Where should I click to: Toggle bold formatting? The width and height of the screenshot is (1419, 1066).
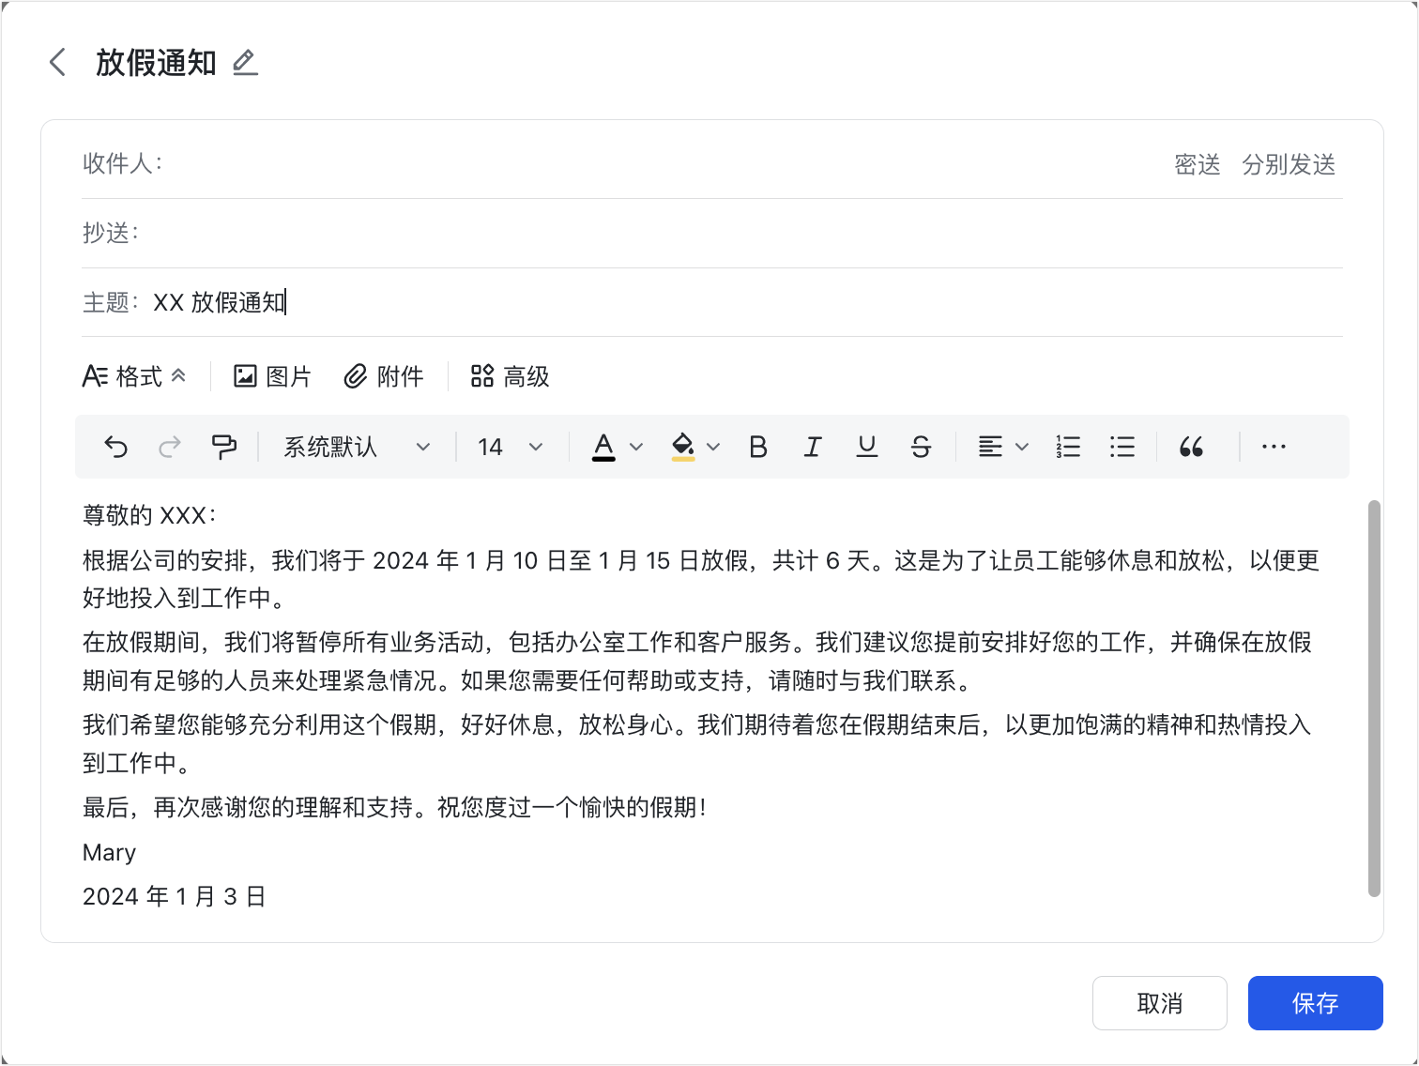[x=758, y=447]
